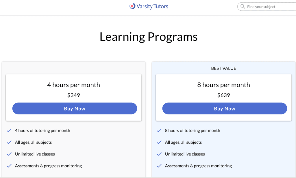Click the checkmark next to 'Assessments & progress monitoring' right plan
The width and height of the screenshot is (296, 178).
point(159,166)
